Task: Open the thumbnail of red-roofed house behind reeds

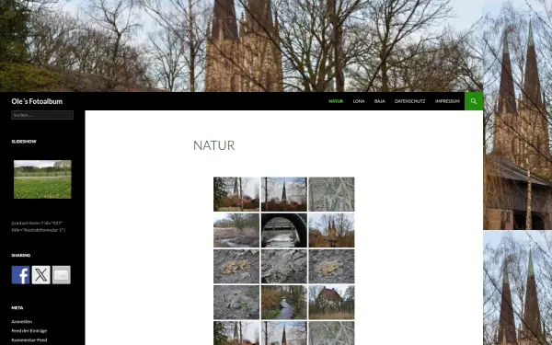Action: click(x=331, y=303)
